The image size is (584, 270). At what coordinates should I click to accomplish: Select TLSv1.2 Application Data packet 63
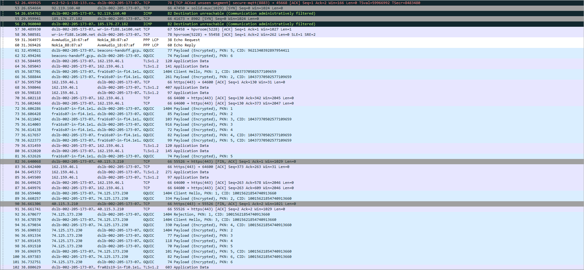292,61
